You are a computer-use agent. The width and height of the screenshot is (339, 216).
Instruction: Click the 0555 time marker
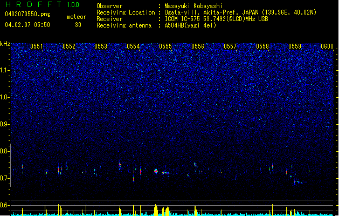(x=165, y=46)
